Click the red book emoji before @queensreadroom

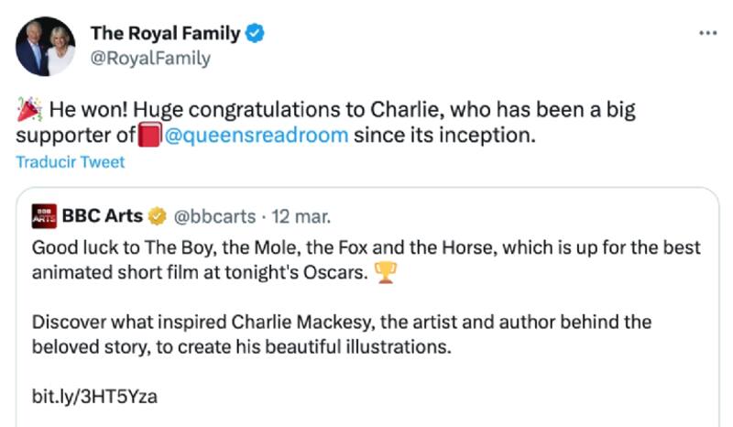[150, 137]
